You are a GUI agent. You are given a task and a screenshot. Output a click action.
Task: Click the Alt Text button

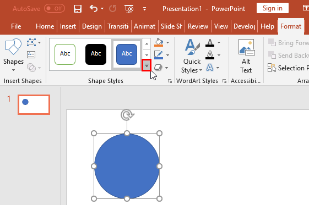[x=246, y=56]
